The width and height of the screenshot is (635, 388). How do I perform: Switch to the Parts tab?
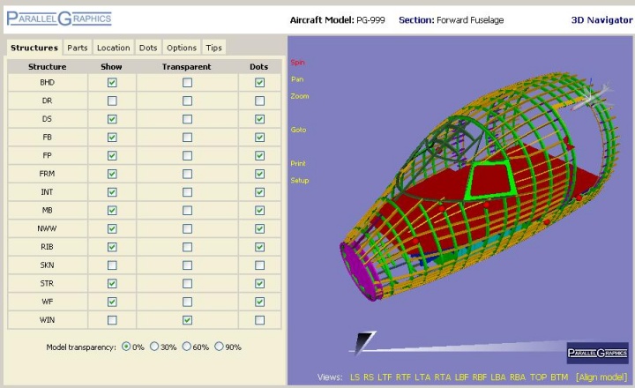tap(78, 48)
